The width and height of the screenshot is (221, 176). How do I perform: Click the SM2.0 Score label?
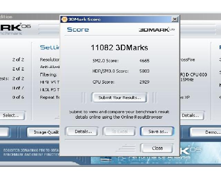(x=105, y=60)
